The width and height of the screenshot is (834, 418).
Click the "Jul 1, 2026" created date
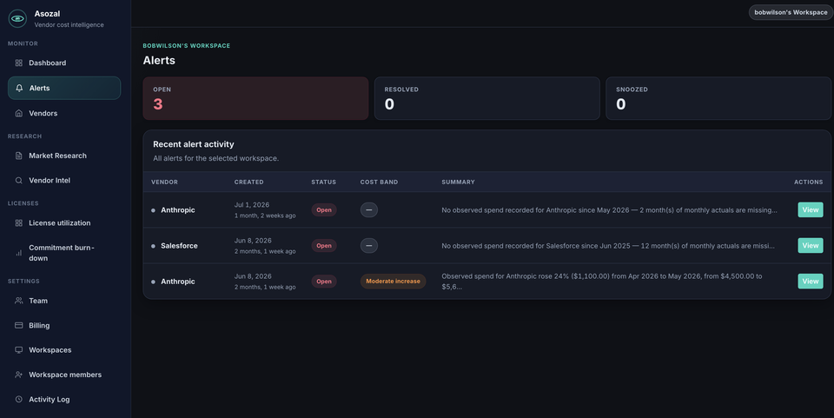(252, 205)
